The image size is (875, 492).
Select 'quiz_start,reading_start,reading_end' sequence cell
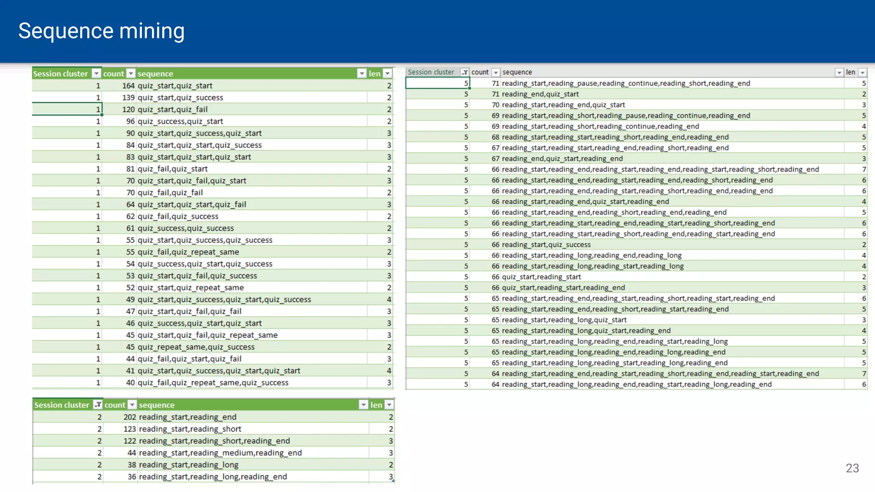(x=672, y=287)
